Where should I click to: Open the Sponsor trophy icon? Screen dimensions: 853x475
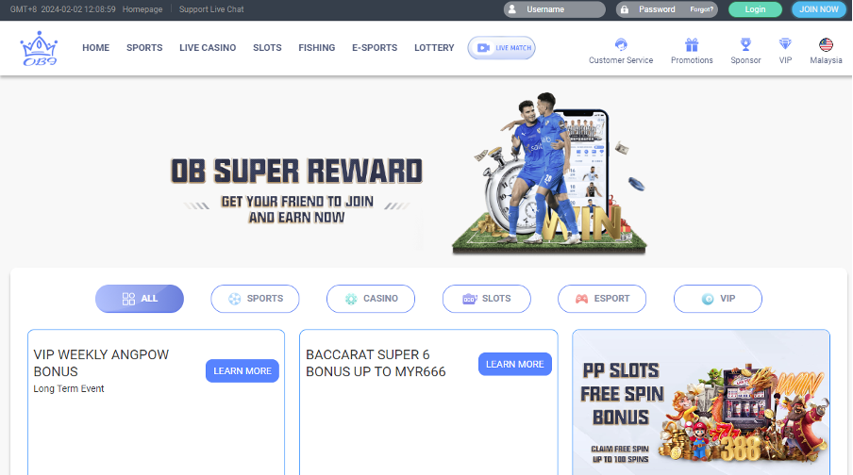(745, 44)
